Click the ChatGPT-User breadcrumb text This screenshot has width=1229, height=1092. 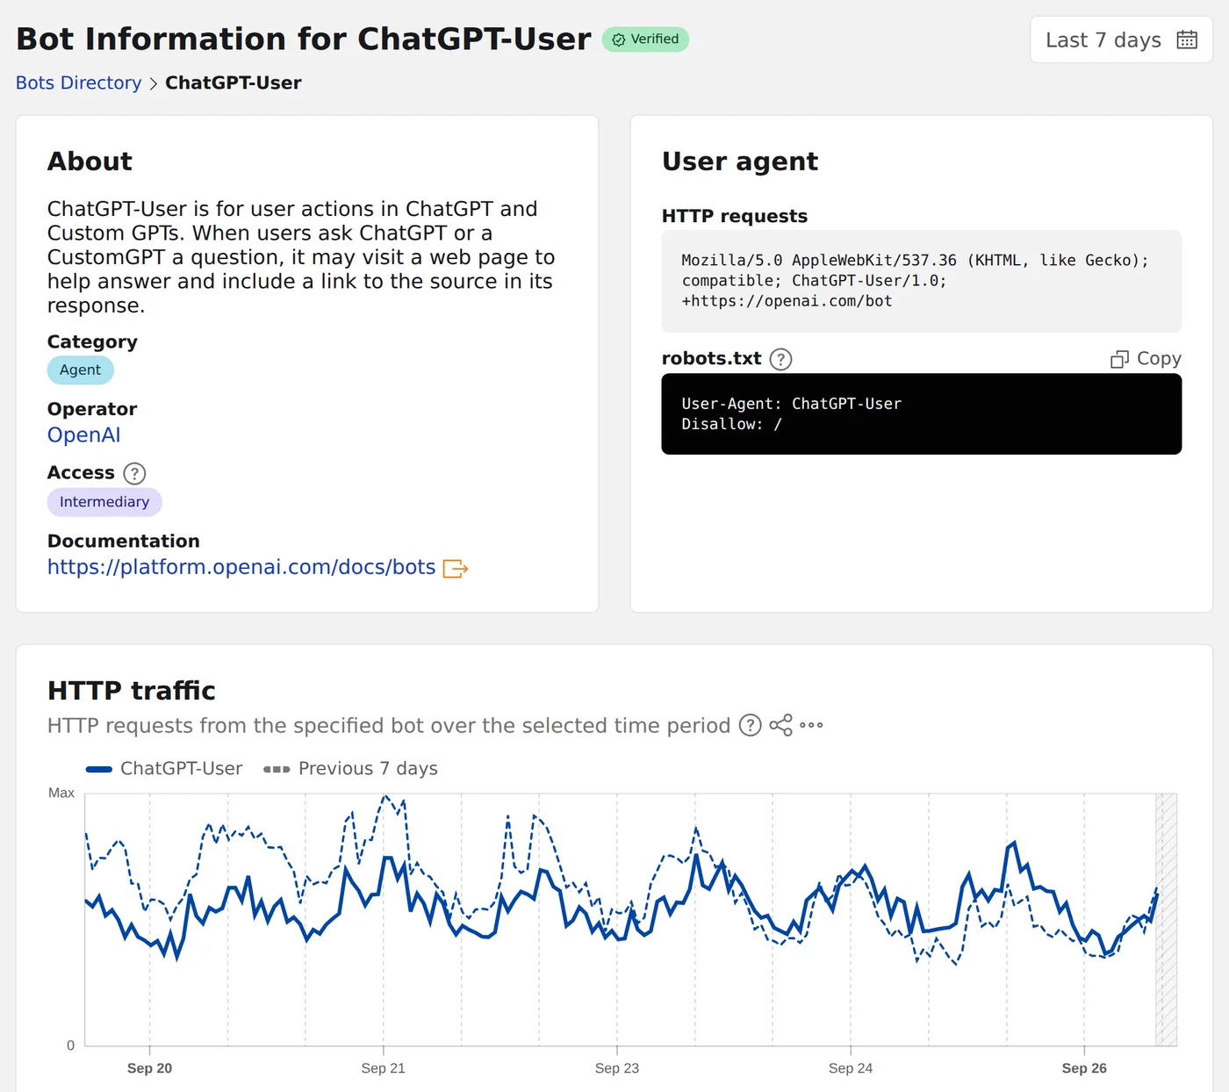coord(234,83)
